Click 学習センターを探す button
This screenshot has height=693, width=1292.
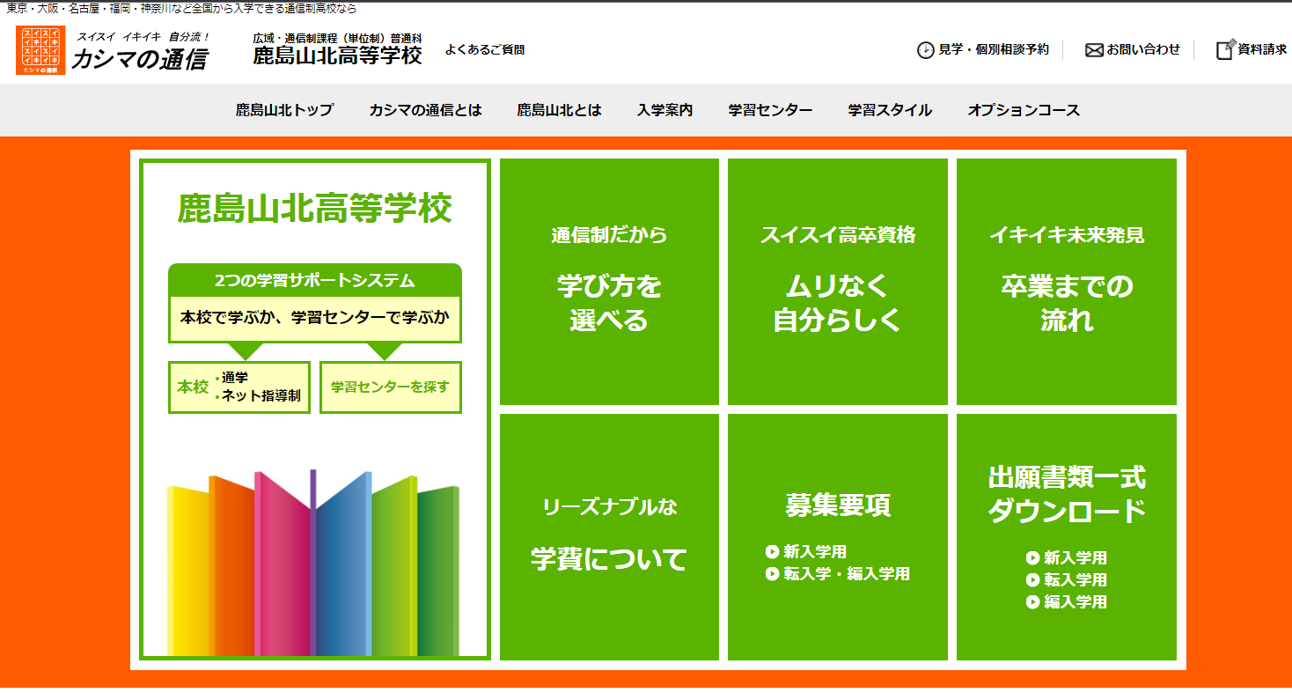[x=391, y=387]
